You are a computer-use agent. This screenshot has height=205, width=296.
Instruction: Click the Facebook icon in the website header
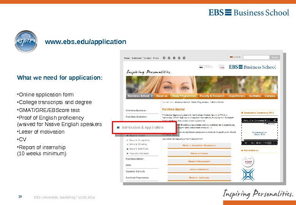pos(169,58)
